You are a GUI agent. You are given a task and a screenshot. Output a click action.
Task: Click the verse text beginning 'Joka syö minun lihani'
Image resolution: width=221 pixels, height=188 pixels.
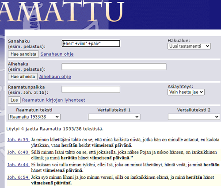click(x=122, y=180)
